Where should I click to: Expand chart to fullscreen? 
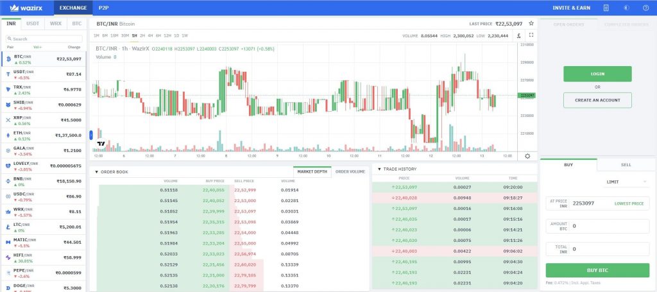click(531, 35)
